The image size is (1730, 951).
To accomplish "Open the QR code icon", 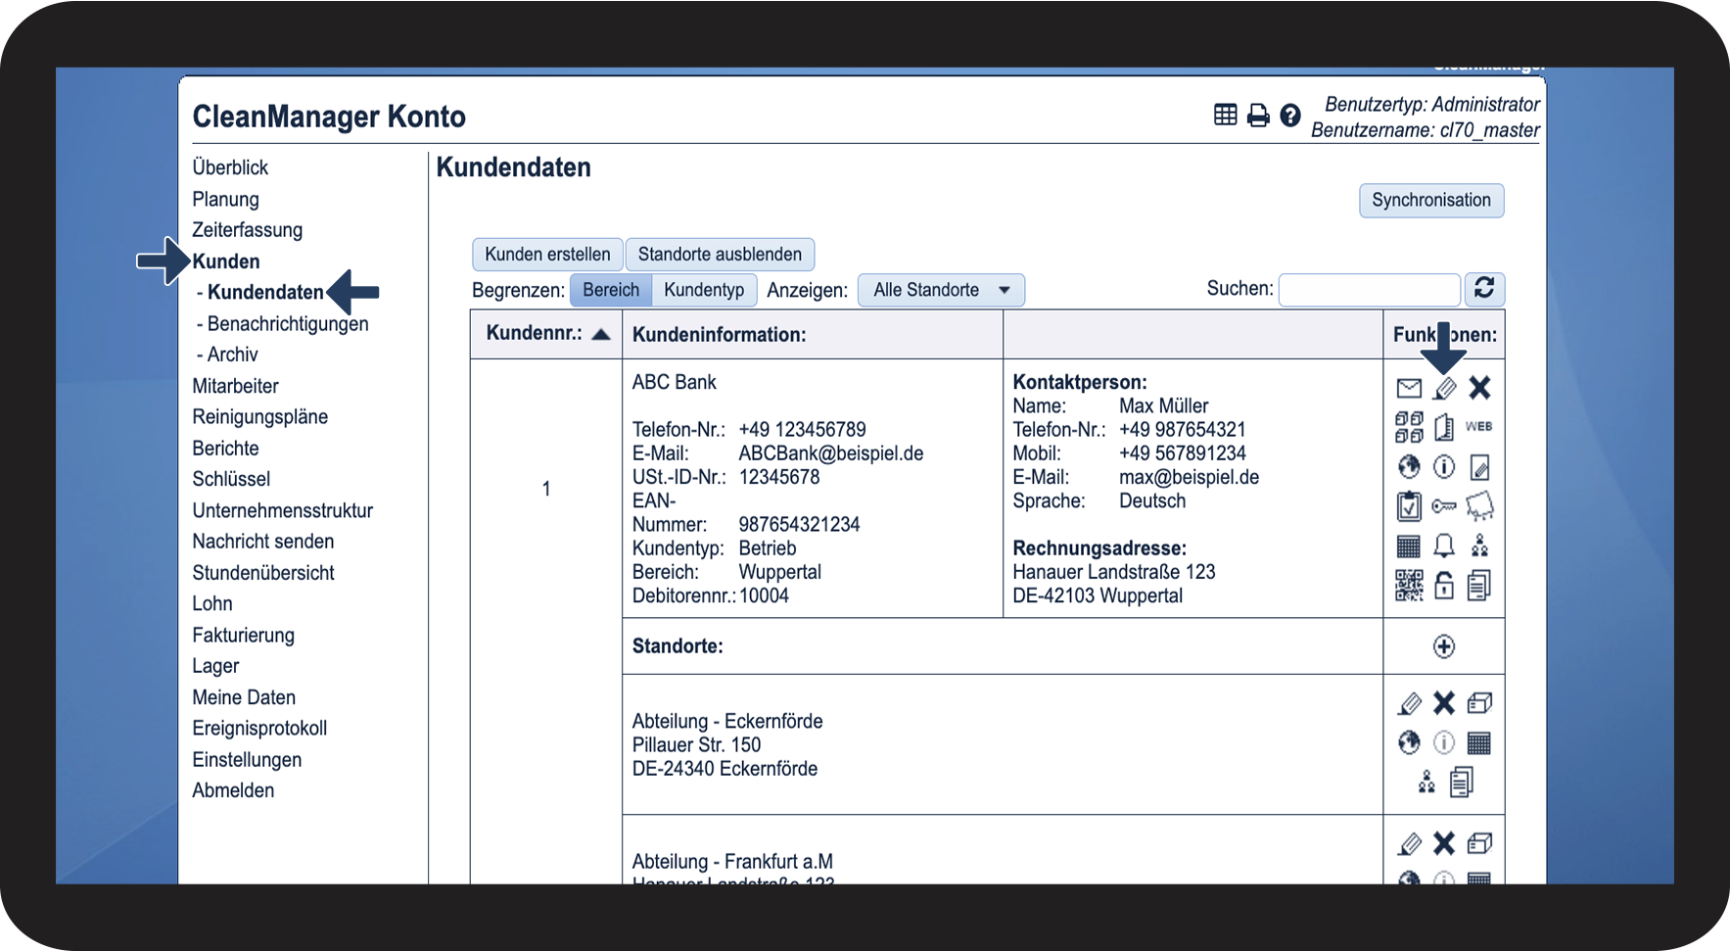I will point(1408,586).
